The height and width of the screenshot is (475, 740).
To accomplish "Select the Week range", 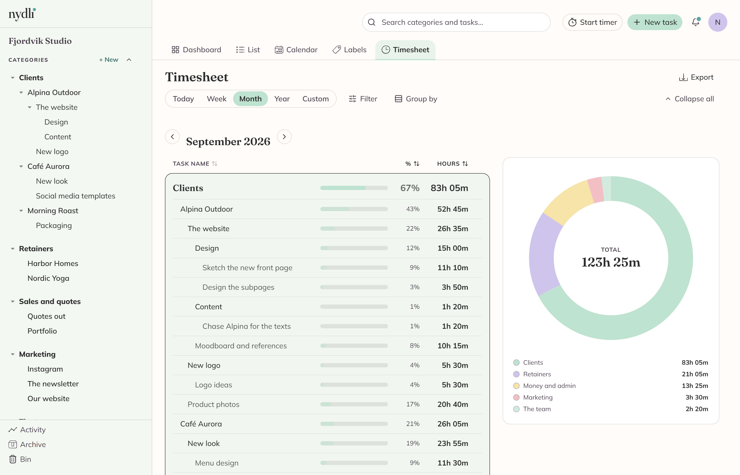I will tap(216, 99).
